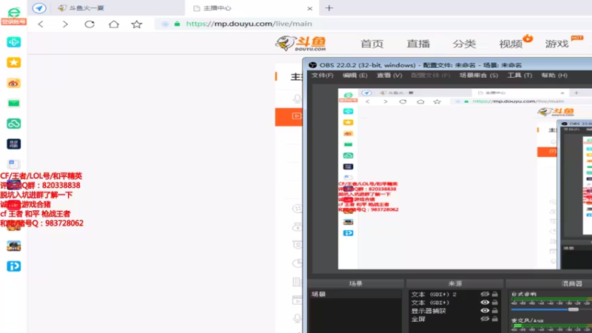Open the green cloud sidebar icon
Image resolution: width=592 pixels, height=333 pixels.
click(x=13, y=124)
